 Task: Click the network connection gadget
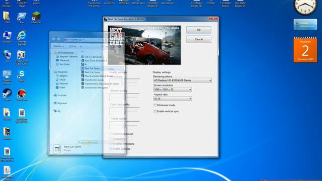coord(305,25)
